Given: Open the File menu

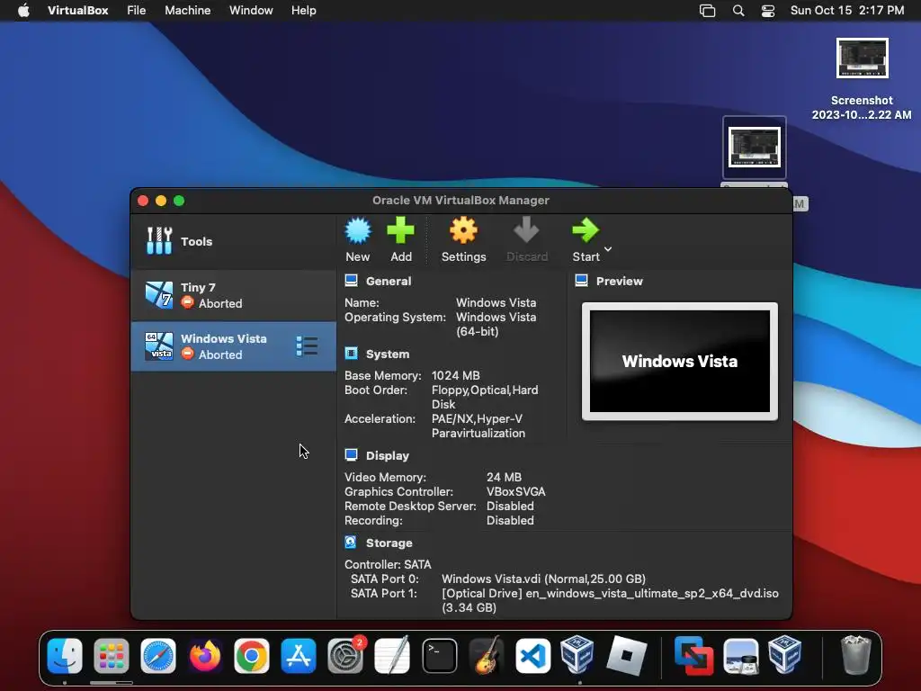Looking at the screenshot, I should point(137,11).
